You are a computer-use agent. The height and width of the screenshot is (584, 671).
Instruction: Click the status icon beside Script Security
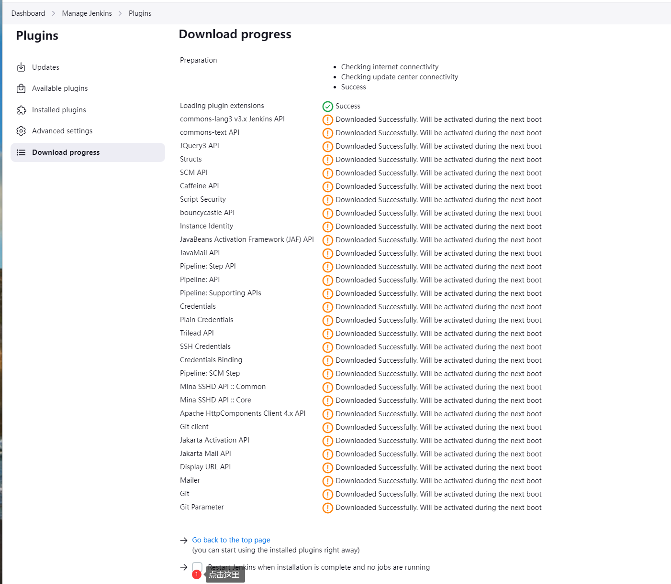328,200
